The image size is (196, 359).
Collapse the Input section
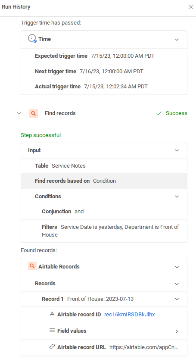[x=177, y=150]
